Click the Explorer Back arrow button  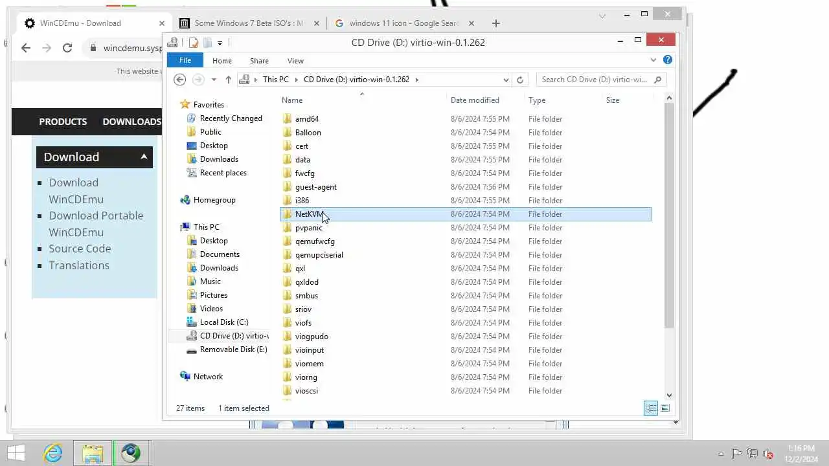click(x=180, y=80)
